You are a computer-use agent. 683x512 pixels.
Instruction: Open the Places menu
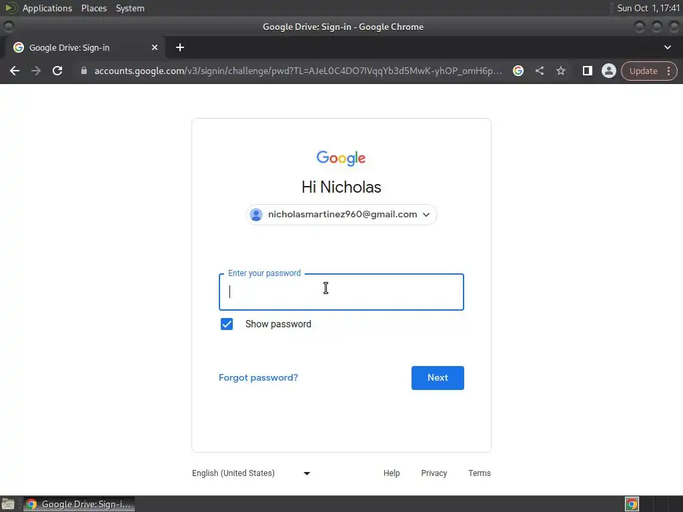pos(93,8)
